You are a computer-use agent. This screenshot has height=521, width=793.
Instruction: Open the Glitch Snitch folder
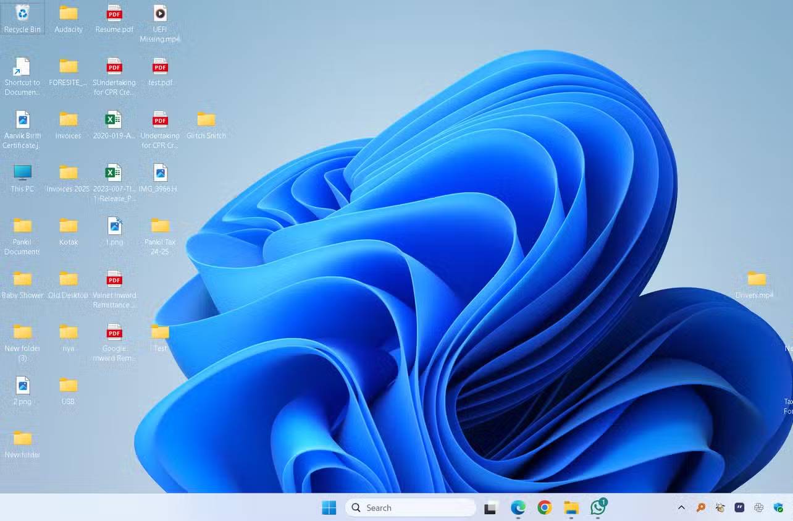[x=206, y=121]
